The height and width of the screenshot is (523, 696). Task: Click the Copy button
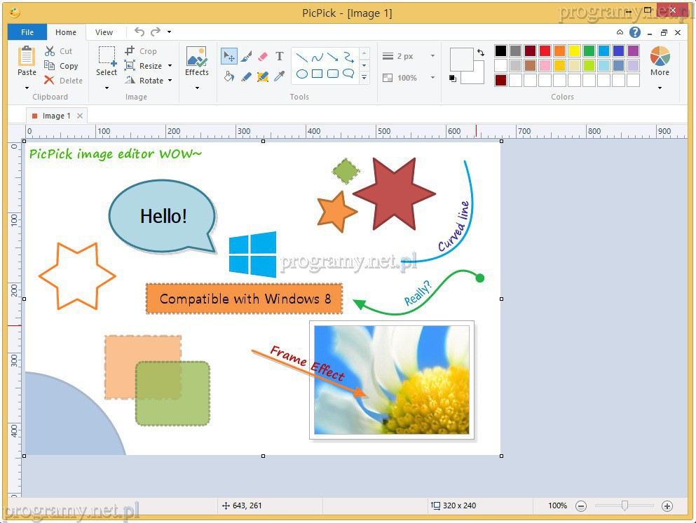(x=62, y=66)
